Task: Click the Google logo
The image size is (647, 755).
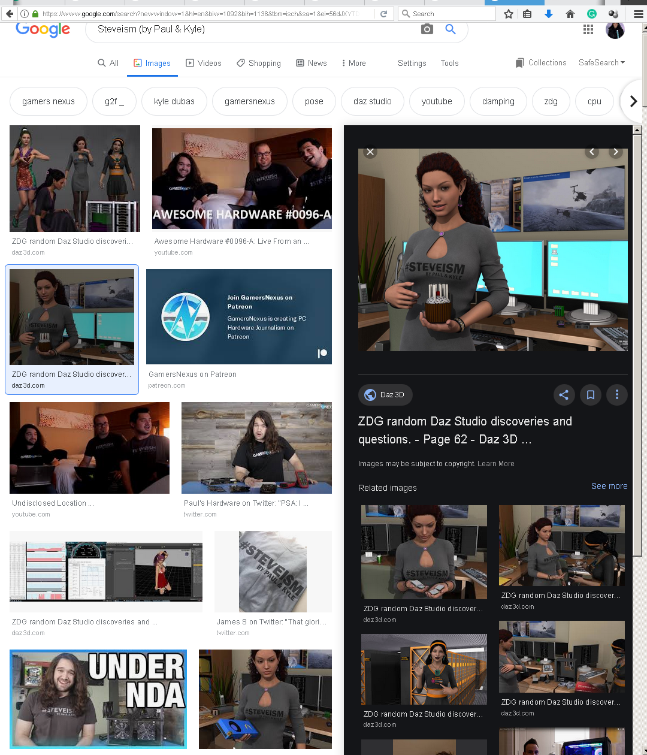Action: click(x=43, y=29)
